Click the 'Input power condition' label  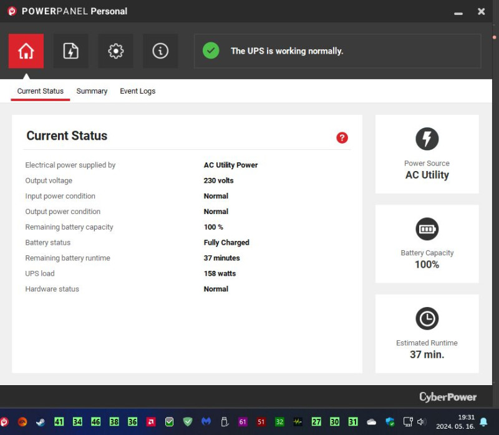(60, 196)
